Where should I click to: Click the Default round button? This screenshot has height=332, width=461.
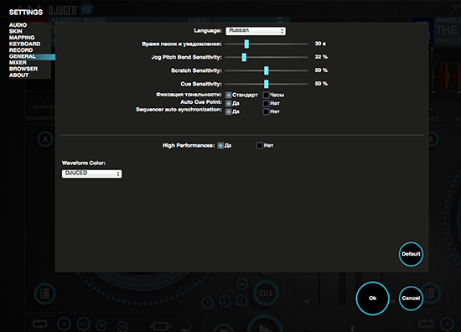pyautogui.click(x=411, y=254)
